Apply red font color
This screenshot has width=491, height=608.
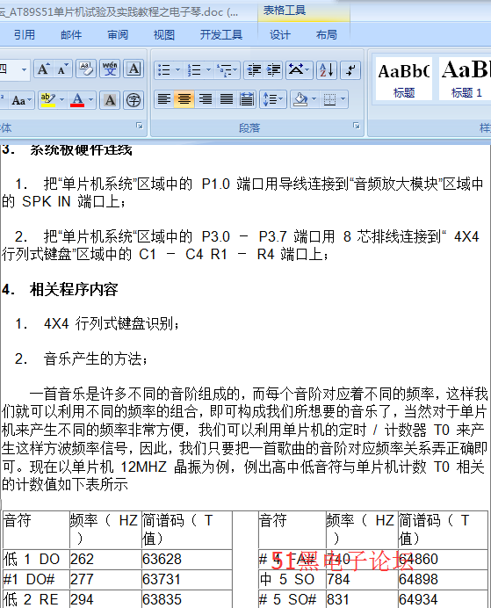tap(77, 100)
